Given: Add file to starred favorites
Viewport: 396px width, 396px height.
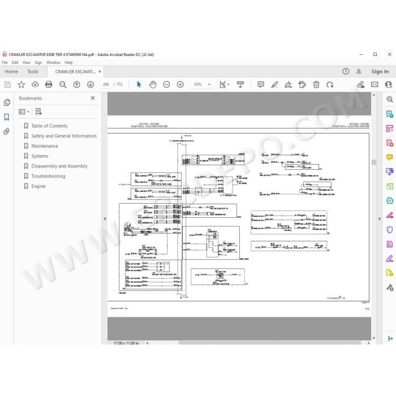Looking at the screenshot, I should point(21,84).
